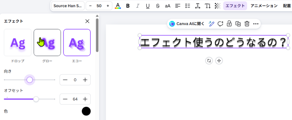This screenshot has width=292, height=120.
Task: Open the Source Han S... font selector
Action: click(x=68, y=6)
